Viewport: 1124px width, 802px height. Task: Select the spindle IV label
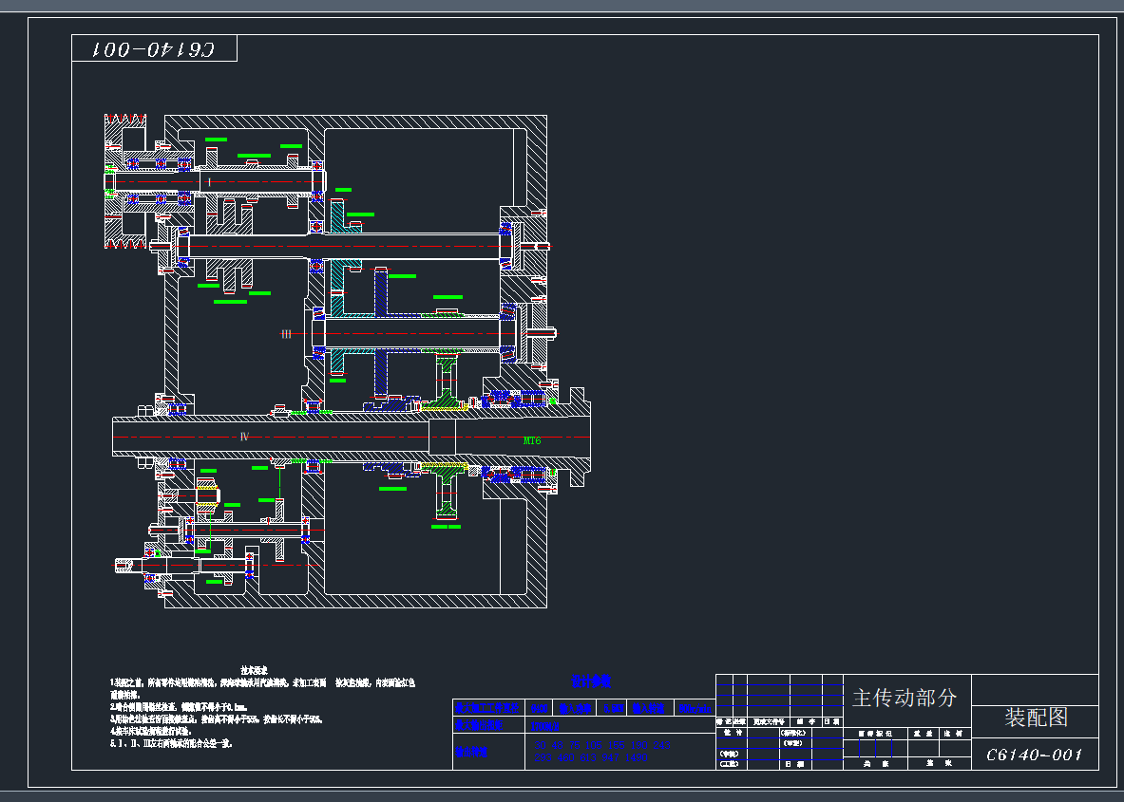click(x=244, y=437)
